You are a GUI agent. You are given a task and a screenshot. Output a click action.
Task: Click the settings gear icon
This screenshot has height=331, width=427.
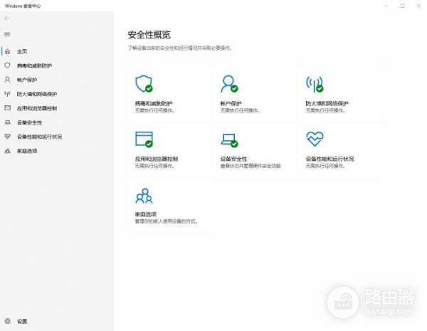tap(7, 321)
